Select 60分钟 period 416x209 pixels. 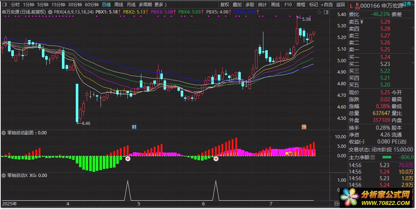click(x=92, y=4)
